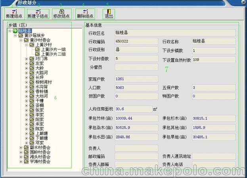The image size is (247, 178).
Task: Click the 下设乡镇数 input field
Action: click(x=214, y=51)
